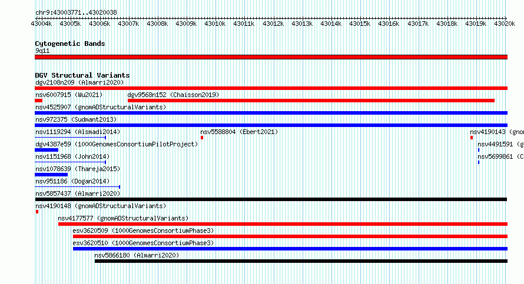524x284 pixels.
Task: Click the 43004k ruler tick label
Action: click(41, 24)
